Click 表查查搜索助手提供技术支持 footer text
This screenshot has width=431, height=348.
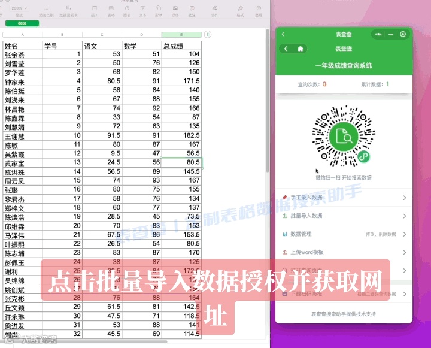pos(344,314)
